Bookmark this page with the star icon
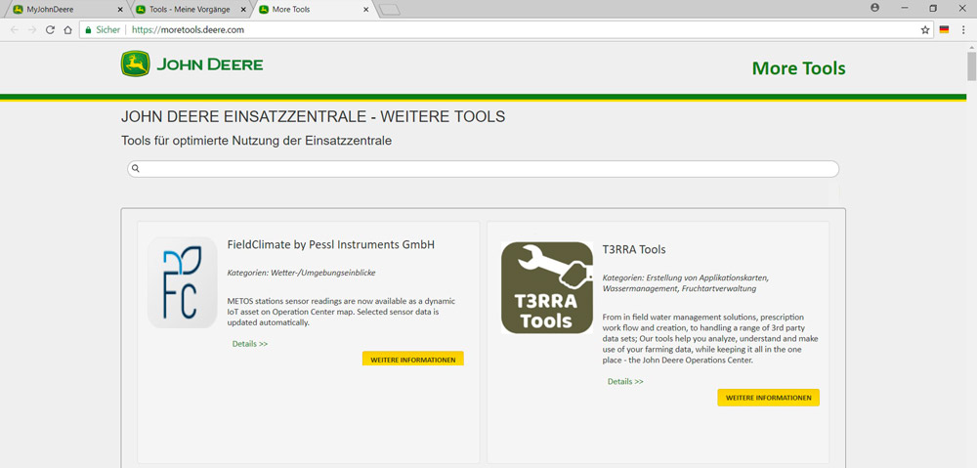Screen dimensions: 977x468 click(925, 30)
